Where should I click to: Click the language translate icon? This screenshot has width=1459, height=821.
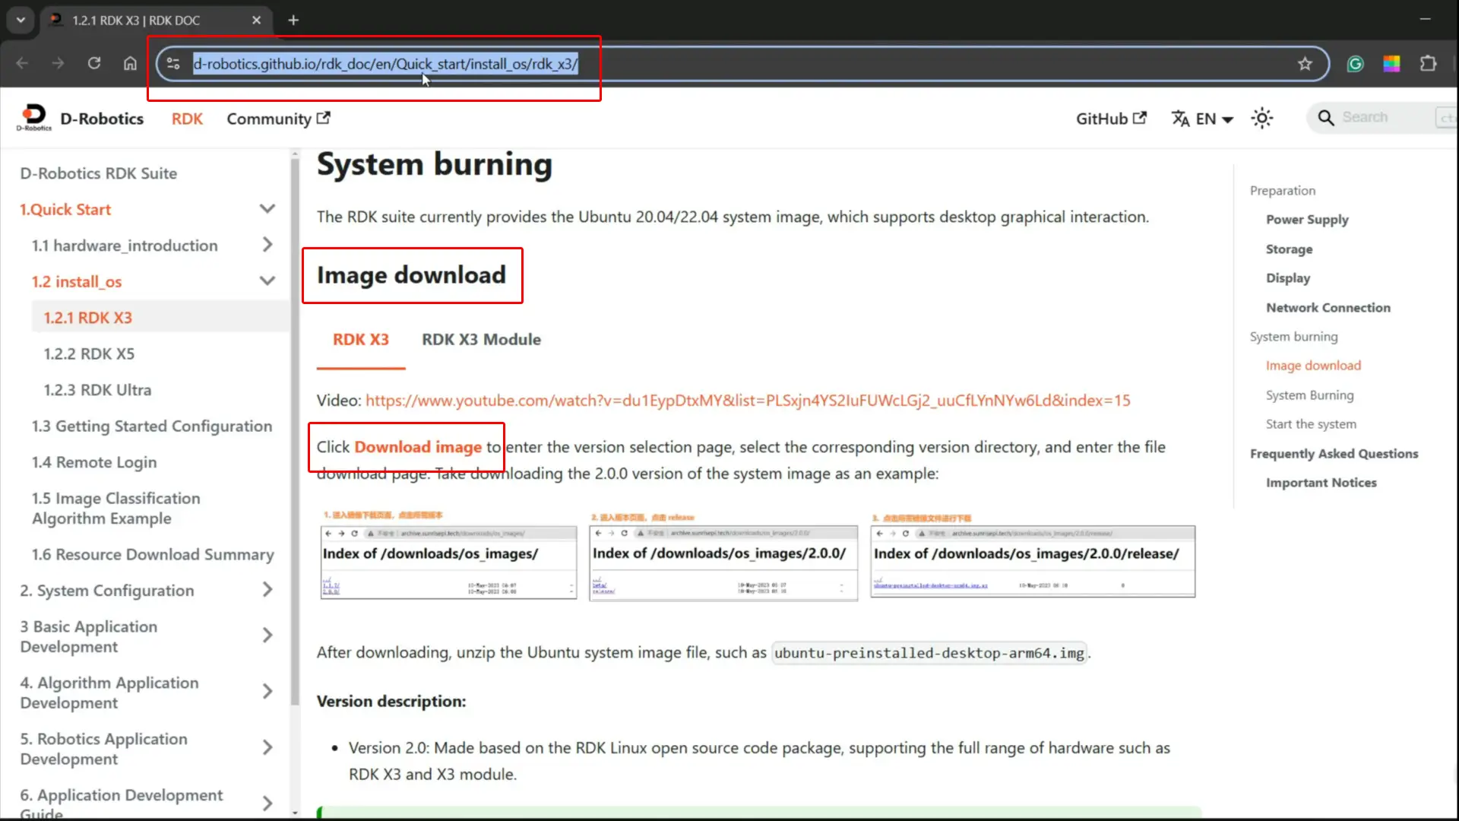pyautogui.click(x=1180, y=119)
